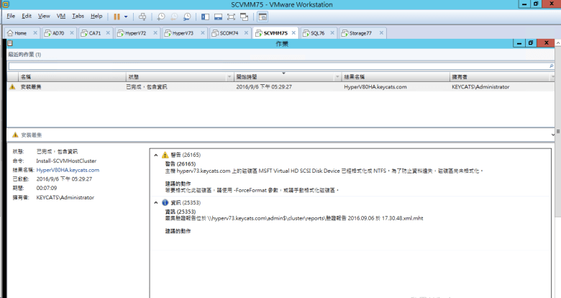Image resolution: width=561 pixels, height=298 pixels.
Task: Open the Tabs menu
Action: [x=78, y=15]
